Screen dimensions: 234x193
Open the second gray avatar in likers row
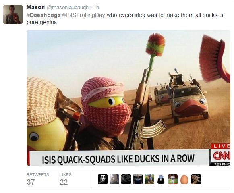[x=114, y=179]
